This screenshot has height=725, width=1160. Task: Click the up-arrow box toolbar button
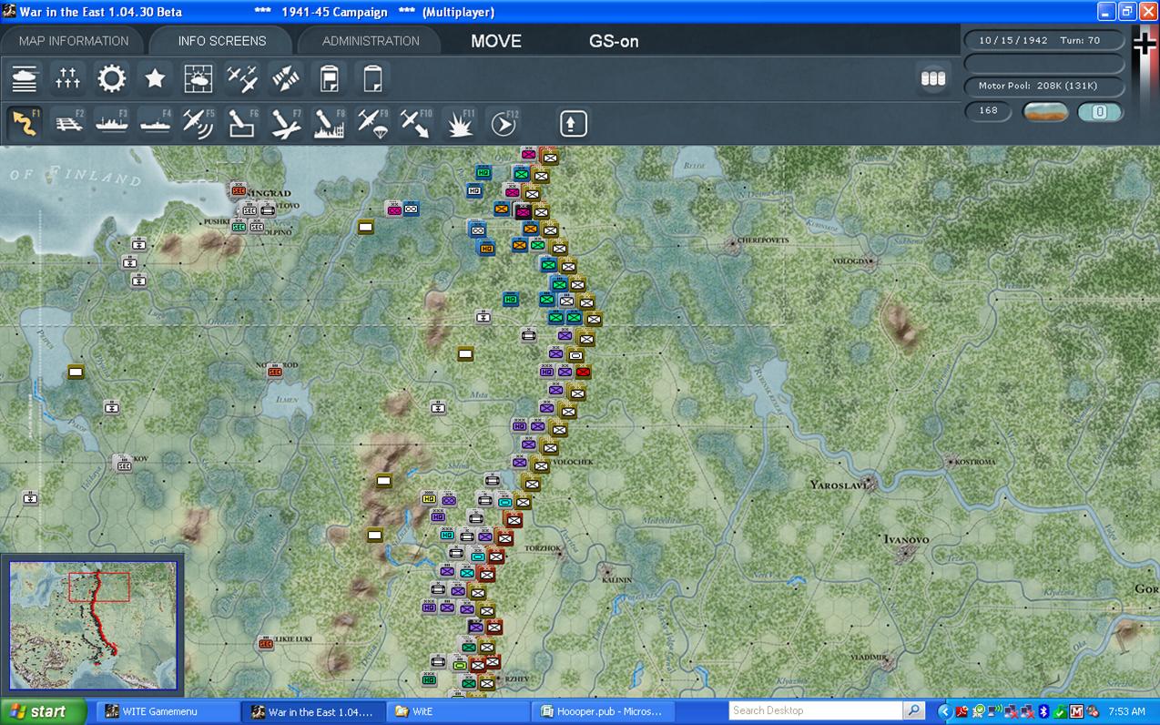[574, 123]
